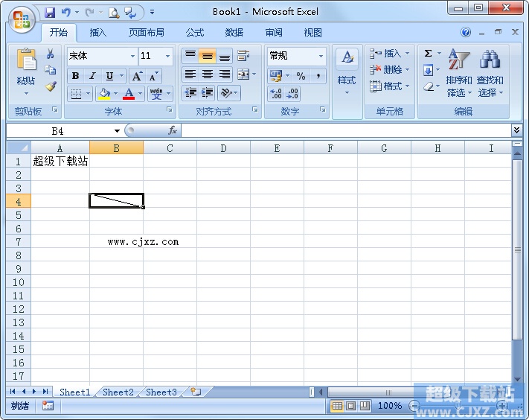Increase the cell indent
The height and width of the screenshot is (420, 529).
(x=207, y=93)
